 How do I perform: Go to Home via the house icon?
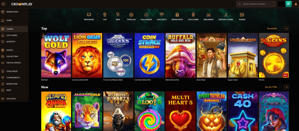(3, 20)
